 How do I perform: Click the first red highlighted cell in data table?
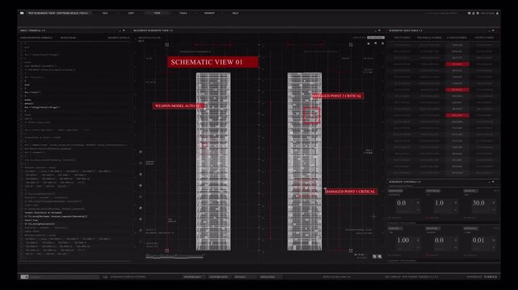click(x=457, y=64)
